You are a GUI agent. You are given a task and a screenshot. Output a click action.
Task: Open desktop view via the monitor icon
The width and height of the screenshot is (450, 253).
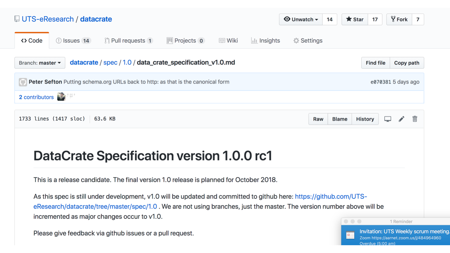point(388,119)
